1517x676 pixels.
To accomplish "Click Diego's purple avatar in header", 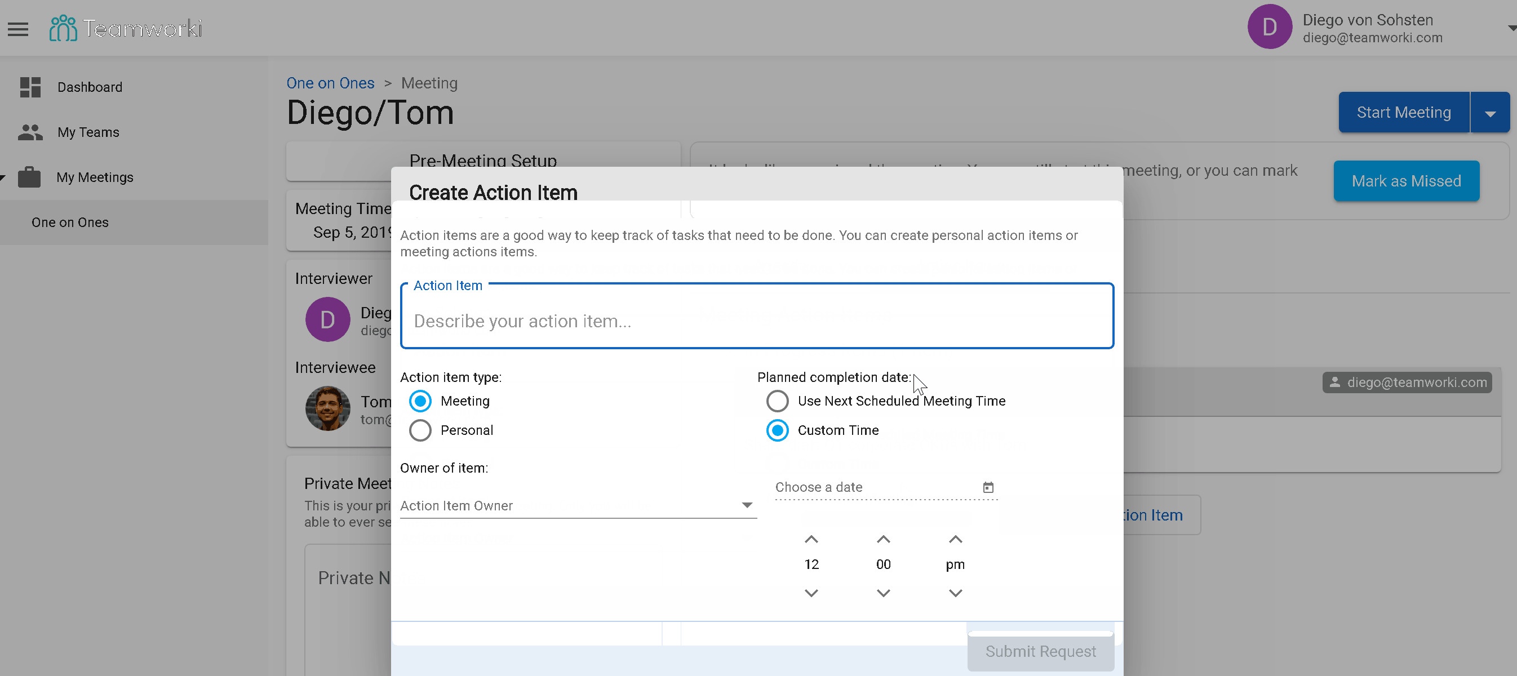I will [1269, 27].
